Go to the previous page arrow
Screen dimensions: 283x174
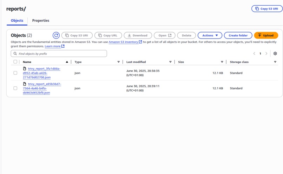(254, 54)
